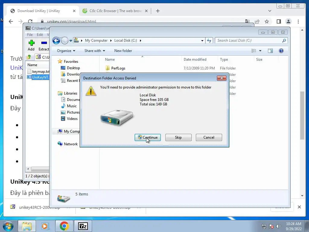Go back in the Explorer window
This screenshot has height=232, width=309.
pyautogui.click(x=56, y=41)
